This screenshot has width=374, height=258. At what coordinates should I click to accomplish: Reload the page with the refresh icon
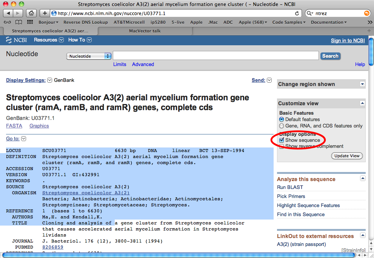point(297,13)
